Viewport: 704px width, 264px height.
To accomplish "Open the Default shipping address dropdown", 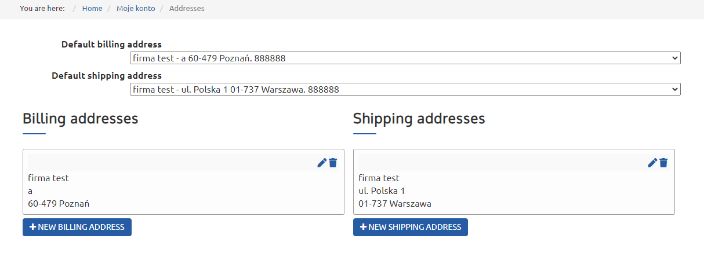I will pyautogui.click(x=405, y=89).
